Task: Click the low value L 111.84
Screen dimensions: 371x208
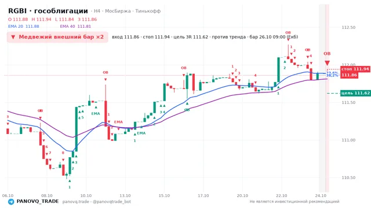Action: click(64, 19)
